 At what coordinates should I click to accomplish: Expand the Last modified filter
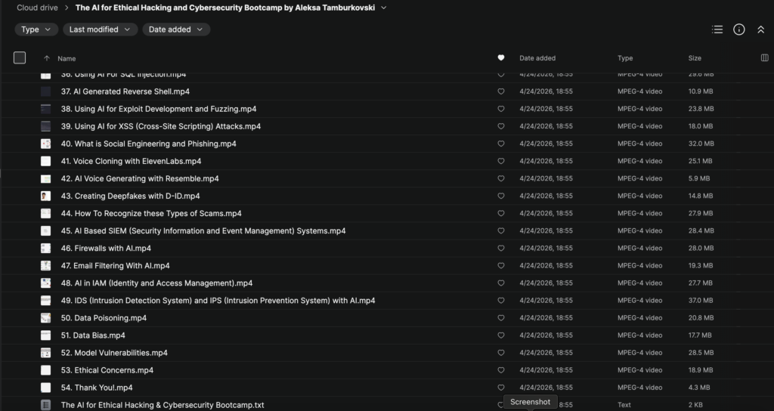[x=100, y=29]
